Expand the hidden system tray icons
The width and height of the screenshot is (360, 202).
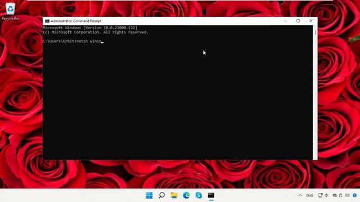click(300, 195)
